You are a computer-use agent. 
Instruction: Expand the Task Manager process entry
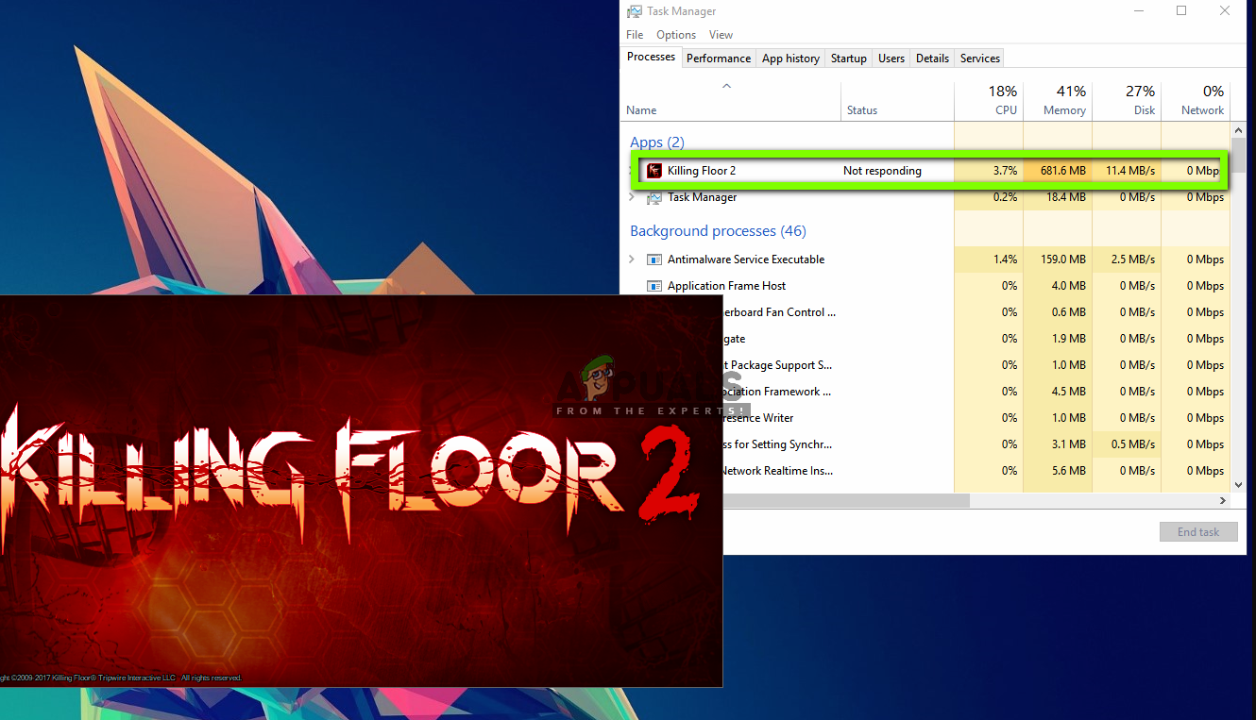(x=632, y=197)
